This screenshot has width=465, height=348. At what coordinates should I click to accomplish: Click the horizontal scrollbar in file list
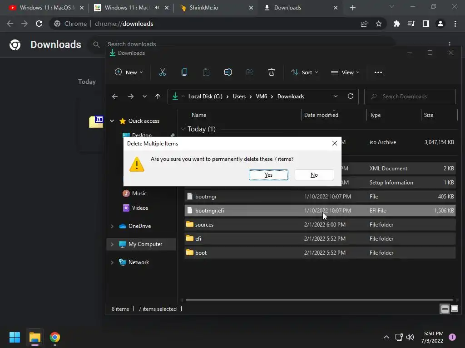point(319,300)
